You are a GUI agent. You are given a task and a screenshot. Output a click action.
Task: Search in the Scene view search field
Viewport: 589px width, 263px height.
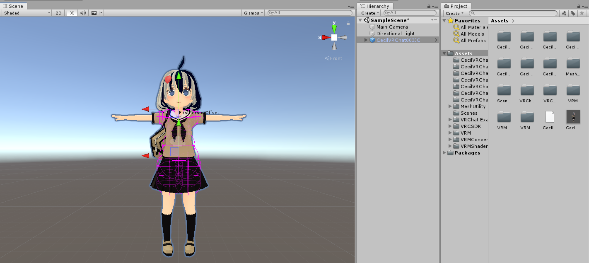point(311,13)
